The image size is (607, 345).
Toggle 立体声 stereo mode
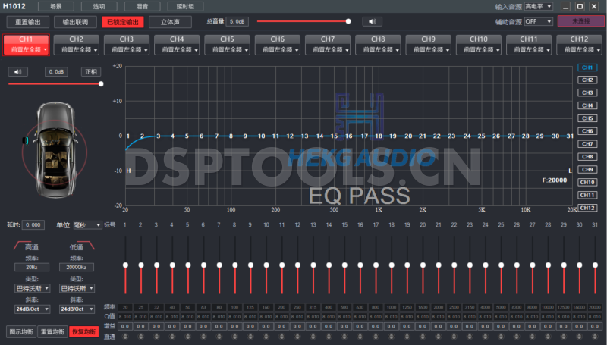coord(170,22)
